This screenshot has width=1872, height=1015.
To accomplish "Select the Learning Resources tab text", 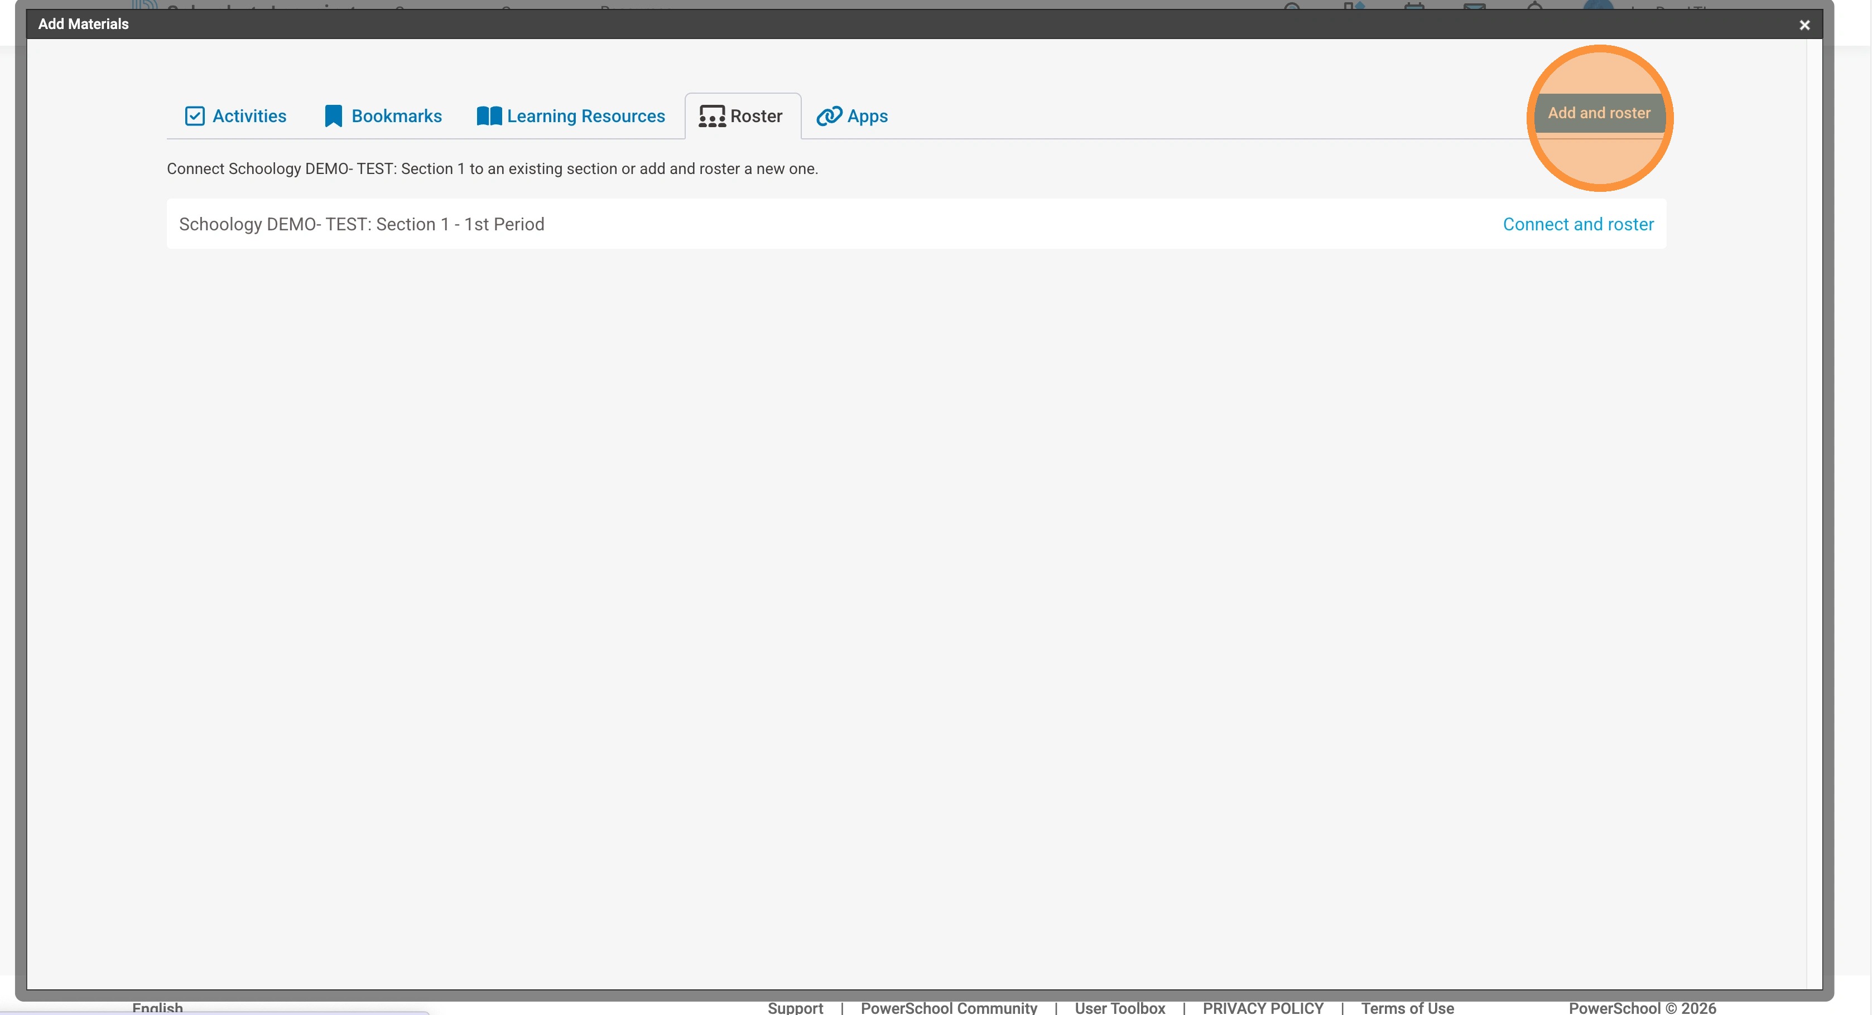I will (586, 116).
